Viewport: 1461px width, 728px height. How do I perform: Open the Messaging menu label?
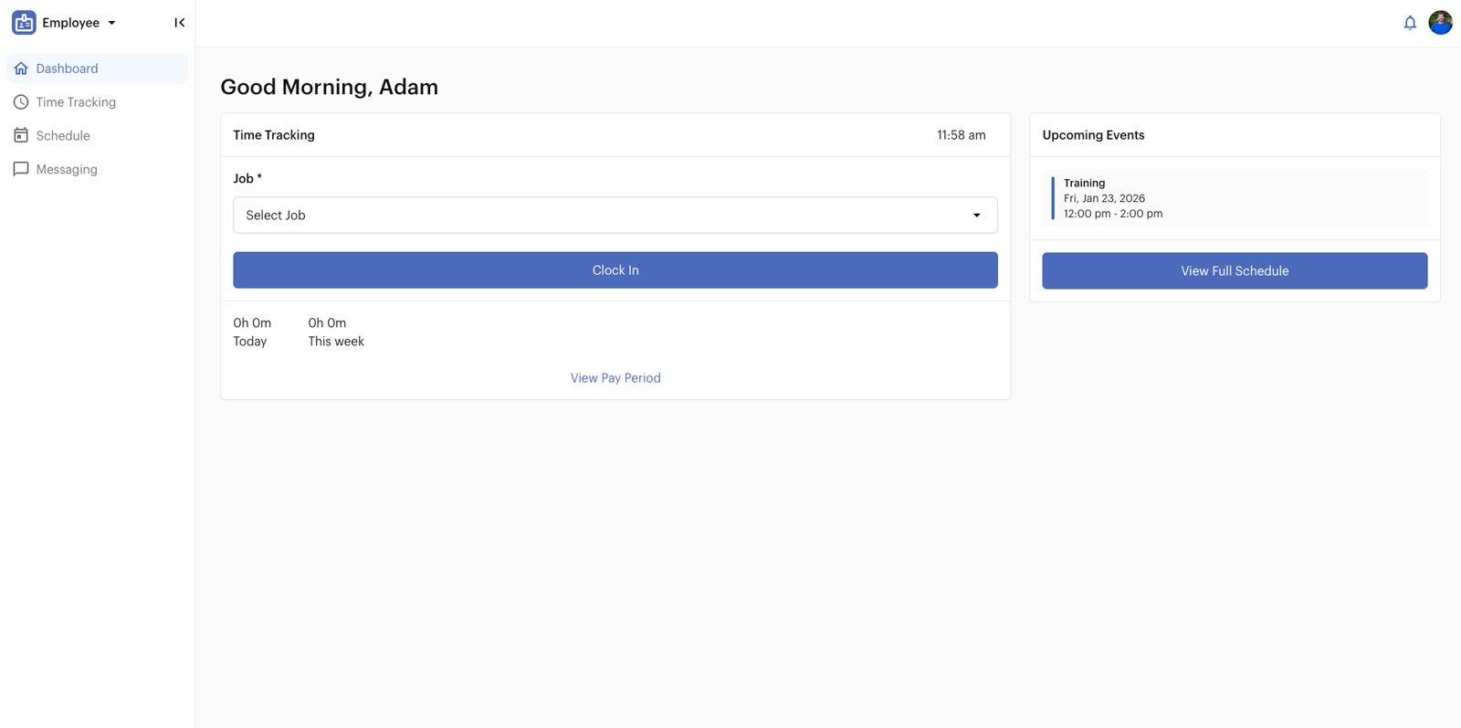tap(67, 170)
